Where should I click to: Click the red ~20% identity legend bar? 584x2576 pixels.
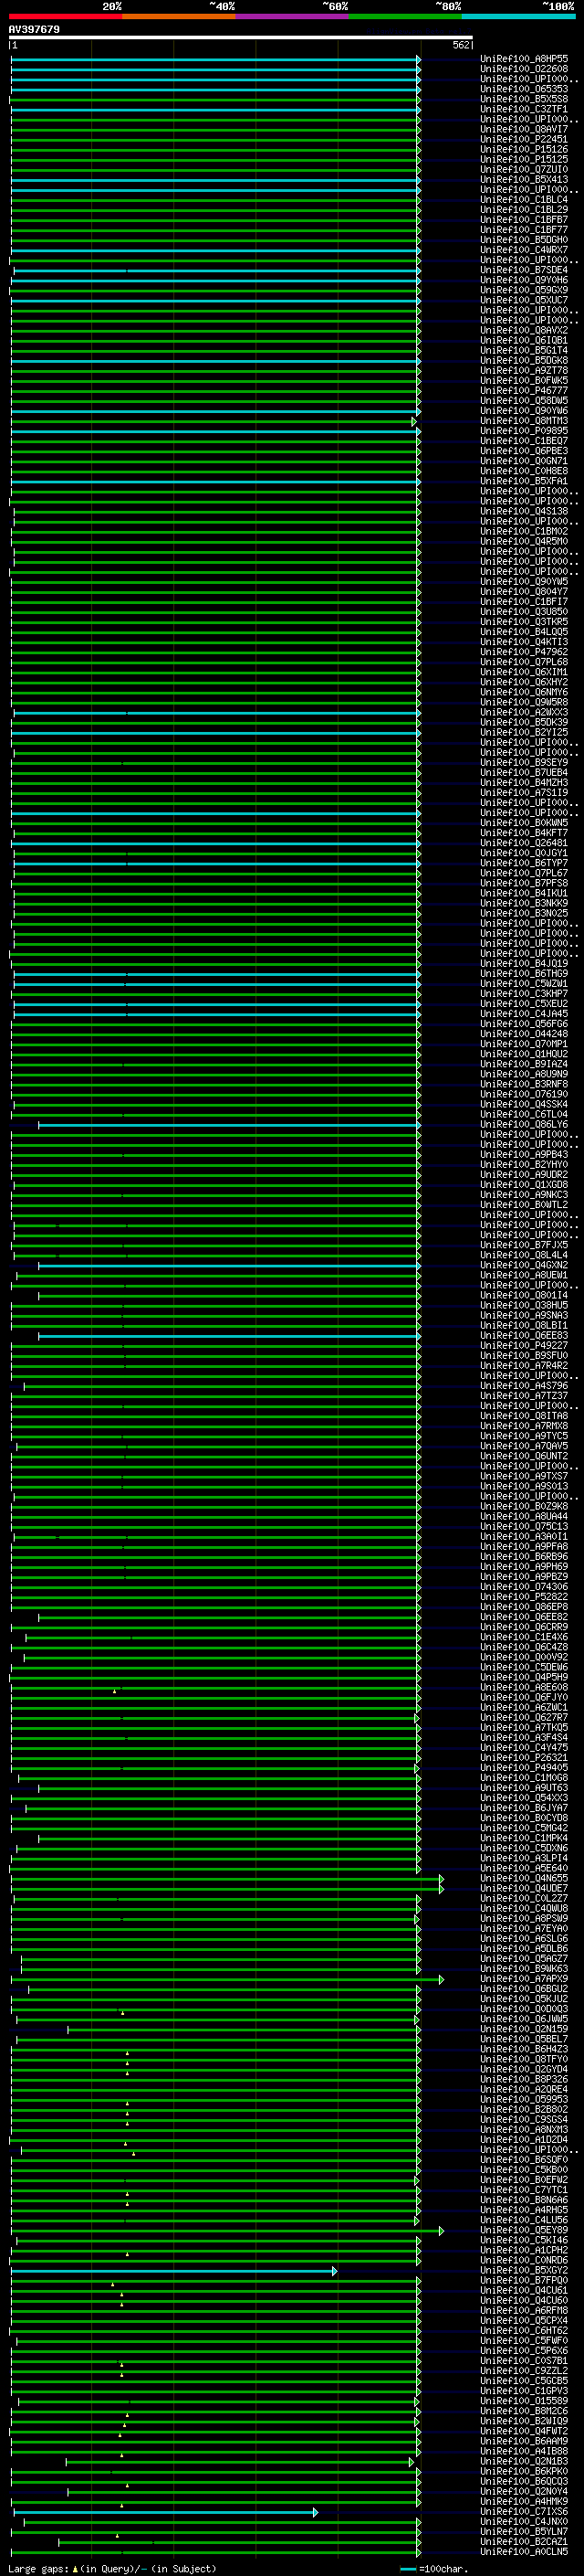coord(66,16)
